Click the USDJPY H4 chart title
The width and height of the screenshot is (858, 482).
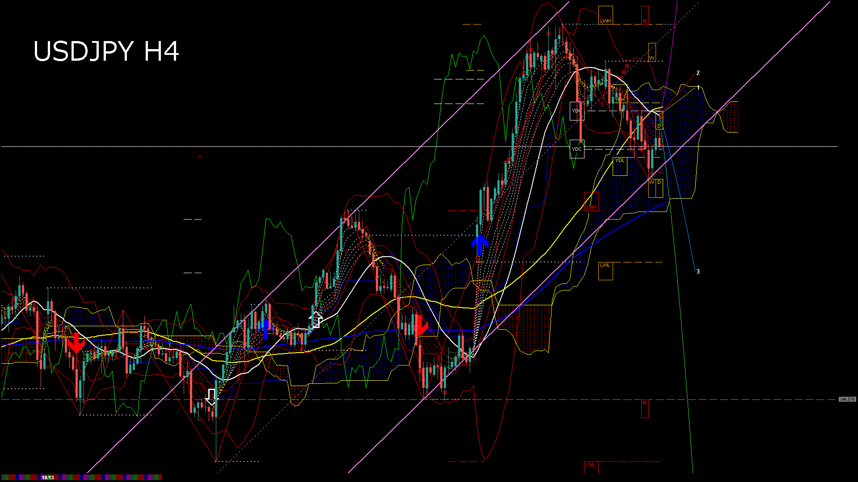(106, 51)
